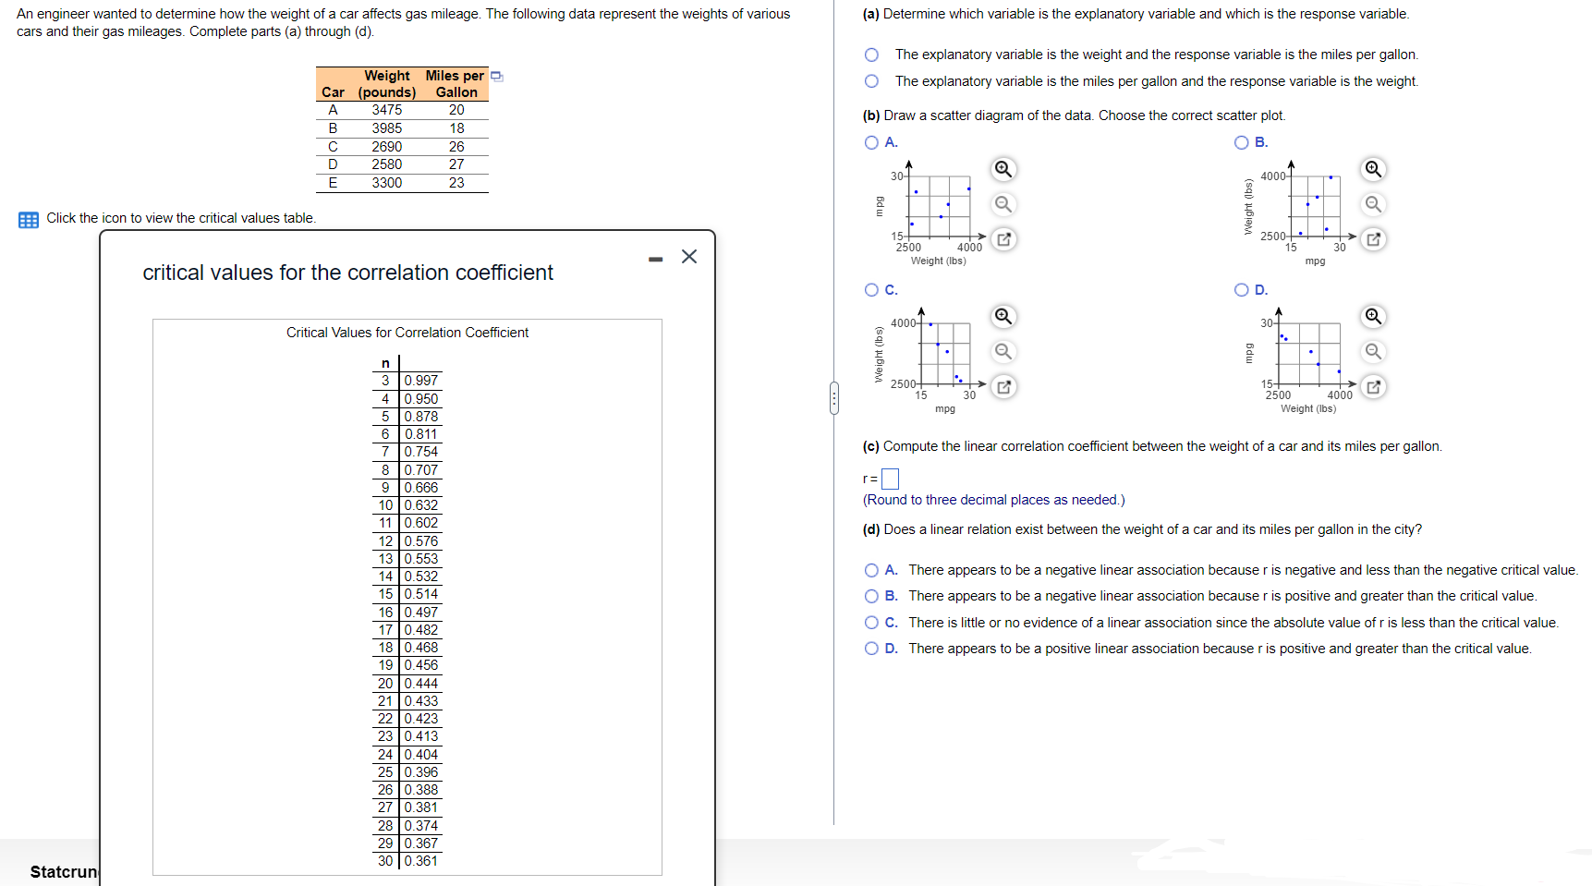Image resolution: width=1592 pixels, height=886 pixels.
Task: Close the critical values popup
Action: pyautogui.click(x=689, y=257)
